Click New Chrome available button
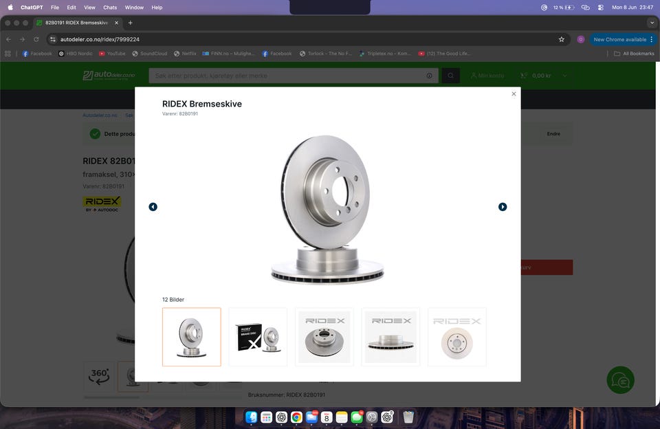The width and height of the screenshot is (660, 429). pyautogui.click(x=619, y=39)
